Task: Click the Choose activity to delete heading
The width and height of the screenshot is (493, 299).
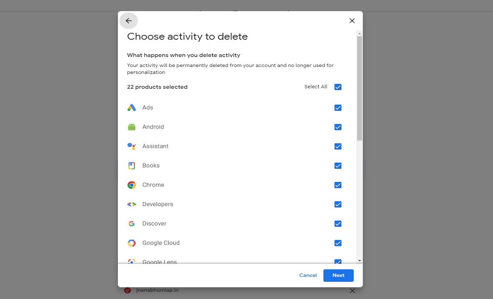Action: (187, 37)
